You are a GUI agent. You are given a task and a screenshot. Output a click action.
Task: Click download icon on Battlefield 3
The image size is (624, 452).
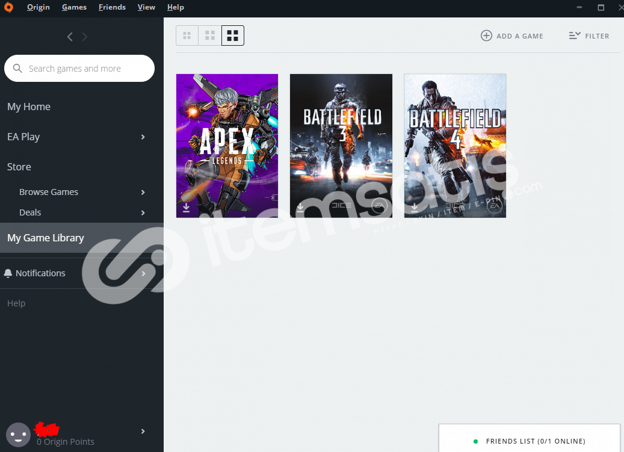(x=300, y=208)
